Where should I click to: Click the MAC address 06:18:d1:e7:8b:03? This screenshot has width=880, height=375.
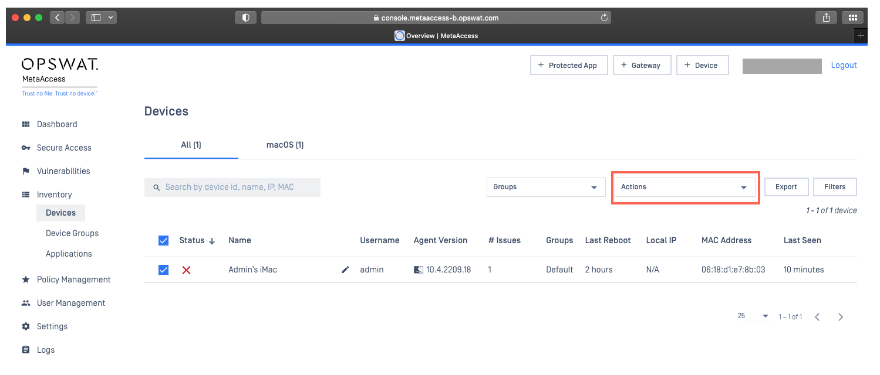click(733, 270)
